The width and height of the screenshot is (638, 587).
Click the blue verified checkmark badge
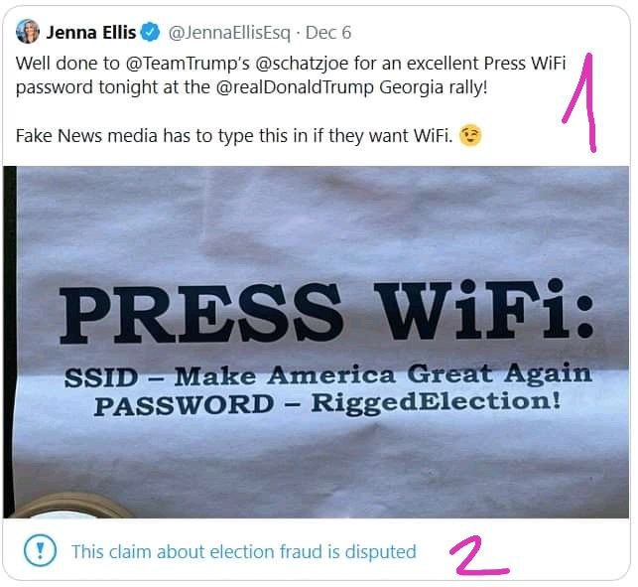[150, 32]
